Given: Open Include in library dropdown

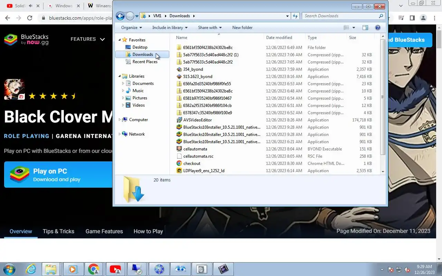Looking at the screenshot, I should tap(170, 28).
